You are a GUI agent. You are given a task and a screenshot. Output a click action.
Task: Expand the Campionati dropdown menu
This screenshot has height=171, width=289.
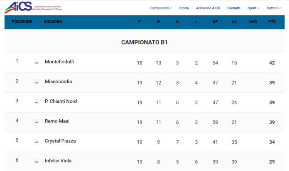(x=161, y=8)
